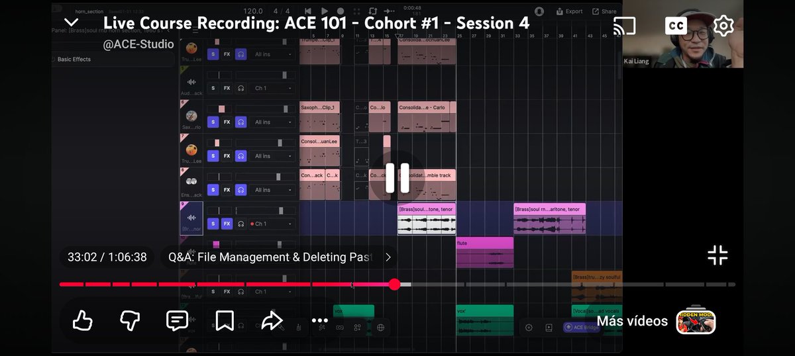Open the Cast to device icon
Screen dimensions: 795x356
pos(624,25)
